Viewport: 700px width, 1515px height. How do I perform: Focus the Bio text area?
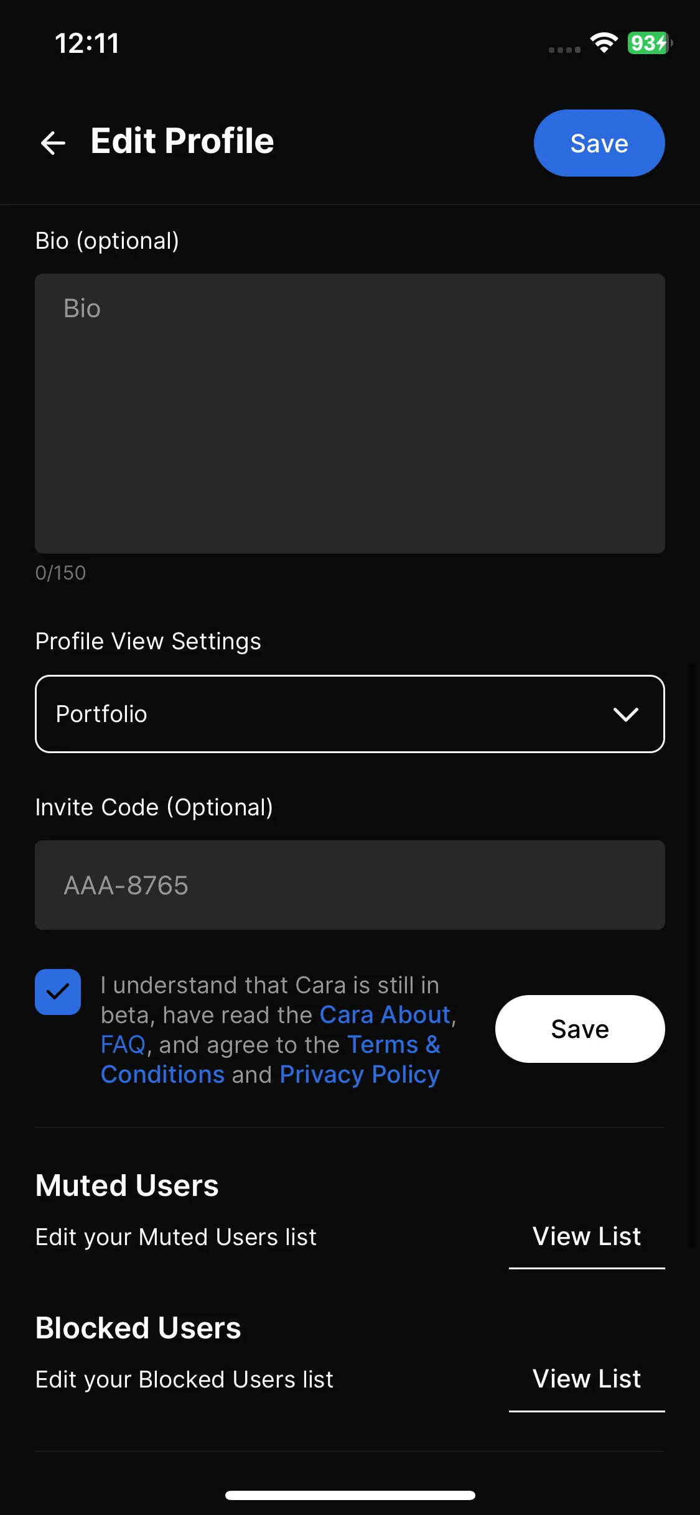pos(350,414)
